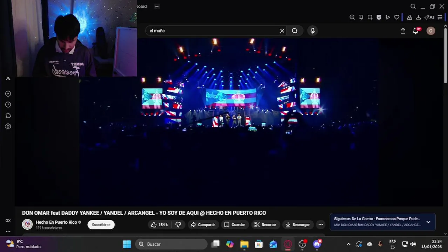Open YouTube account avatar menu
The width and height of the screenshot is (448, 252).
431,31
